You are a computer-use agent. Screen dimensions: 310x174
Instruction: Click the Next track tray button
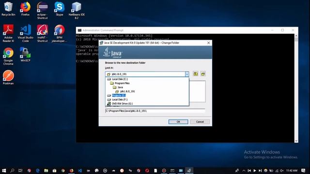(x=260, y=171)
